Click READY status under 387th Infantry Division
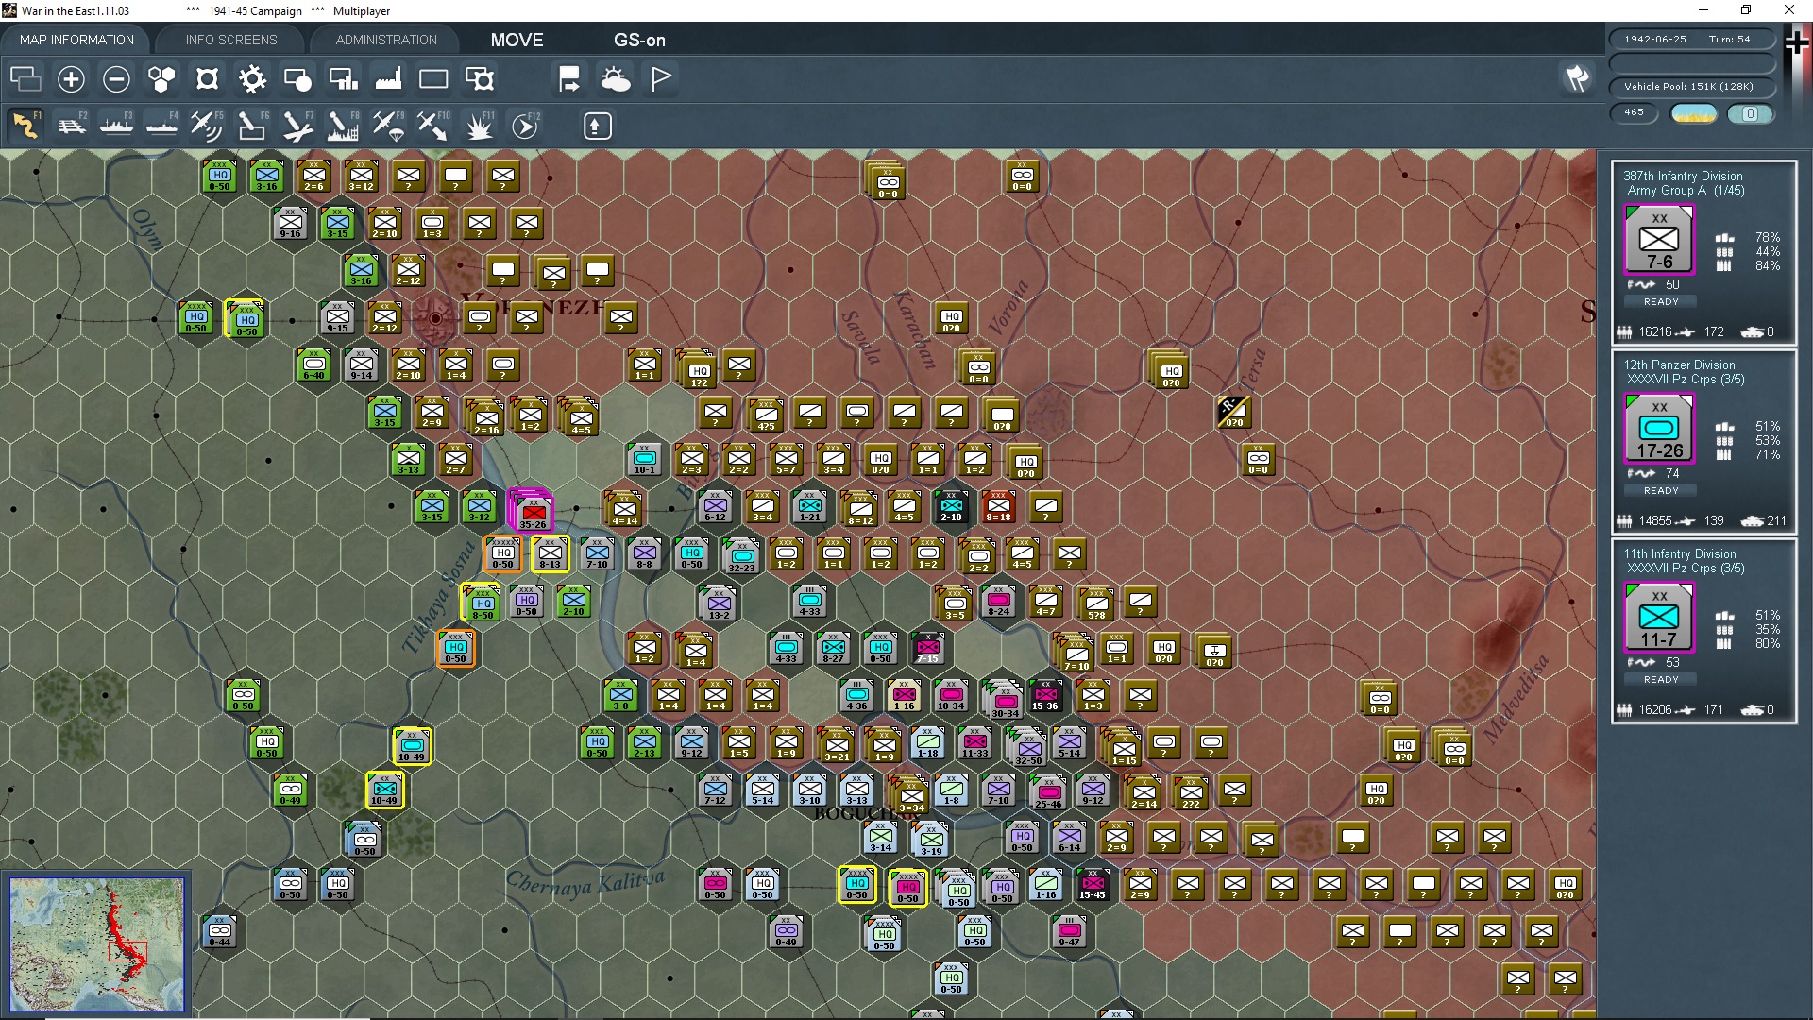Image resolution: width=1813 pixels, height=1020 pixels. click(1661, 301)
